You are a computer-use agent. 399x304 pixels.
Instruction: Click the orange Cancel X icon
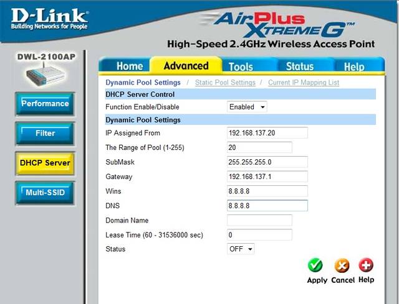pos(342,265)
